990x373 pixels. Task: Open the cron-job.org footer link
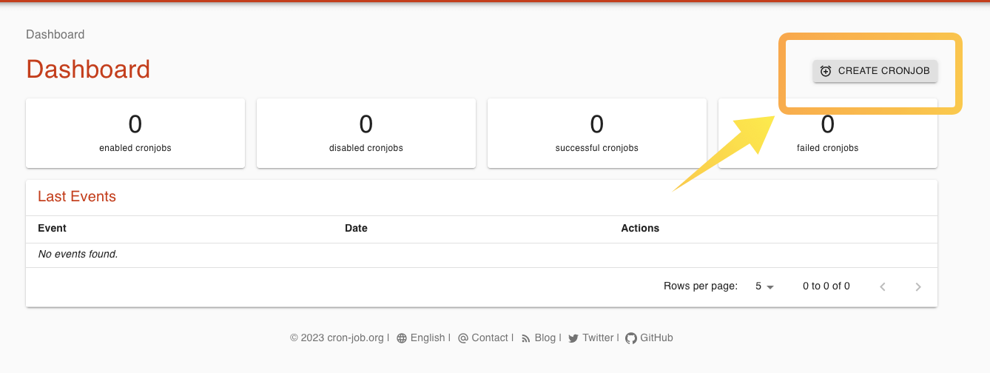pyautogui.click(x=355, y=338)
